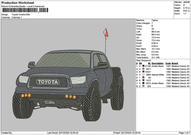
Task: Click 'Amber Black' in the 3073-stitch row
Action: [158, 83]
